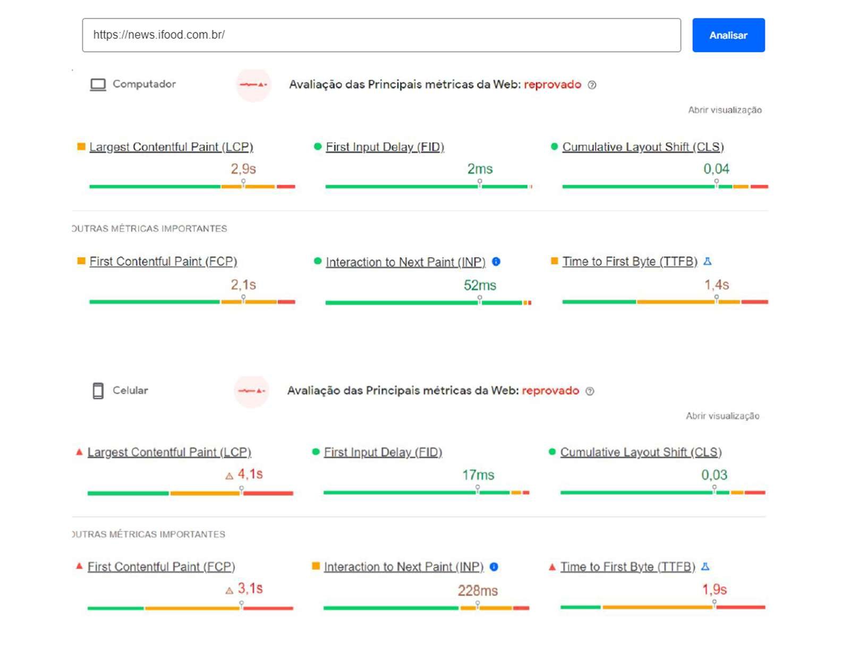Click the help icon beside desktop reprovado
Viewport: 850px width, 645px height.
click(x=592, y=85)
